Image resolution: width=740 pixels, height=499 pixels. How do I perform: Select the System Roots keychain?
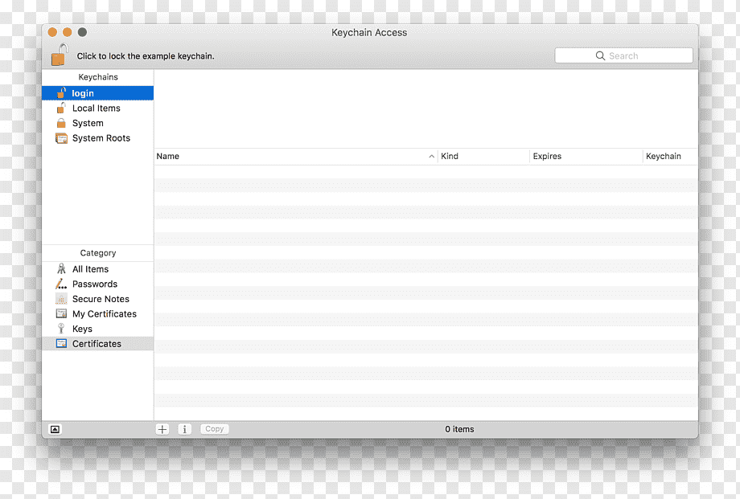[x=97, y=138]
